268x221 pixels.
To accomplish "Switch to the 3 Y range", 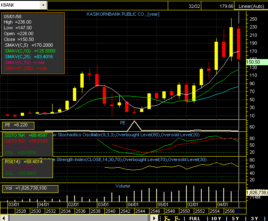I will click(x=254, y=219).
